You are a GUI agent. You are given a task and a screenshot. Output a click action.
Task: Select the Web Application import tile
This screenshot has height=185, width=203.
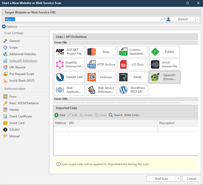click(x=69, y=90)
